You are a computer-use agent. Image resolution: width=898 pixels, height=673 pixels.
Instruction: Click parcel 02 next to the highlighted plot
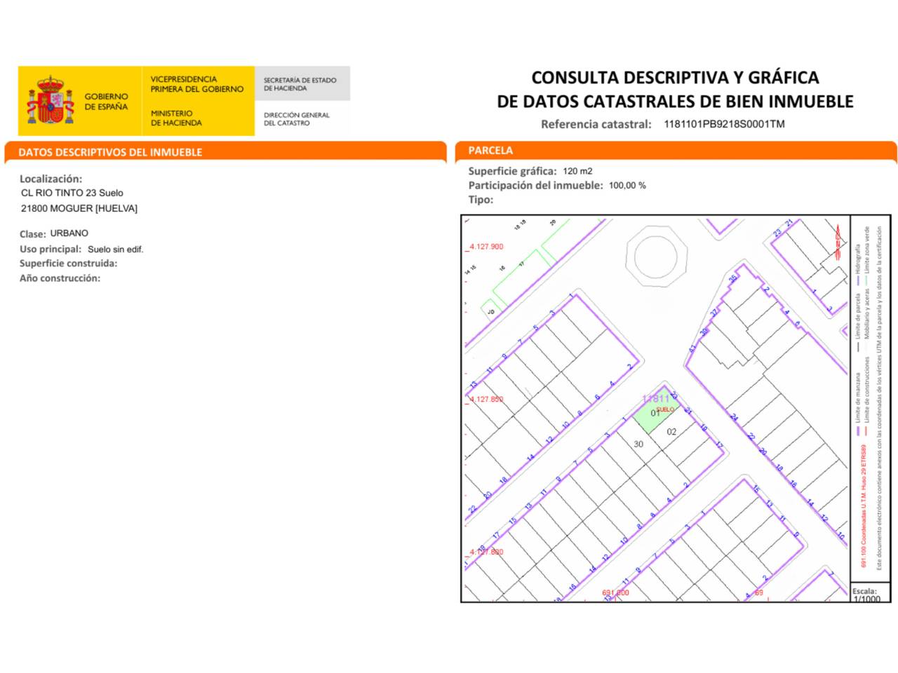[671, 432]
